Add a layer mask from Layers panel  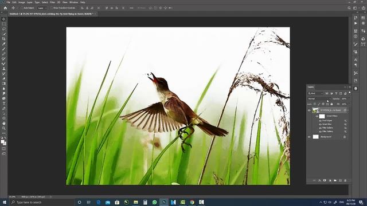click(325, 181)
